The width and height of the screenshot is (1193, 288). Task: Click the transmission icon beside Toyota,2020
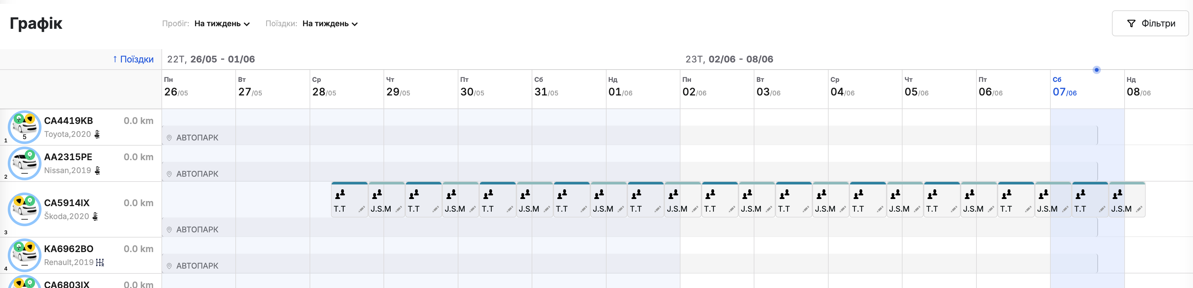(97, 134)
